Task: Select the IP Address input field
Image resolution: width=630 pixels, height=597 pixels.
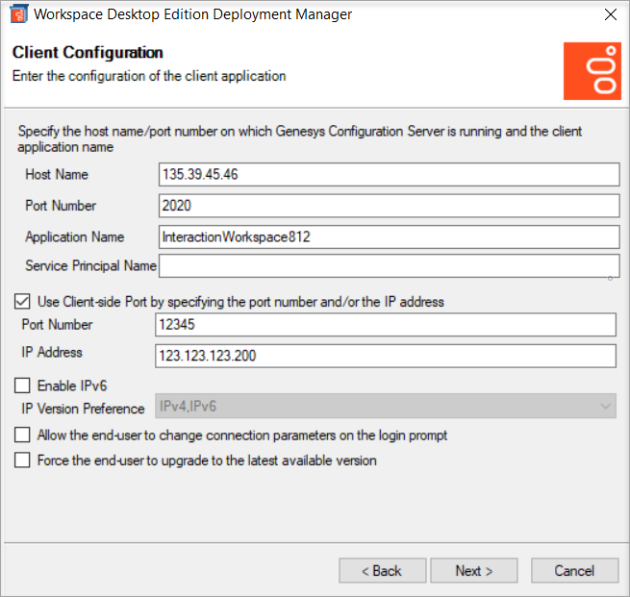Action: 385,356
